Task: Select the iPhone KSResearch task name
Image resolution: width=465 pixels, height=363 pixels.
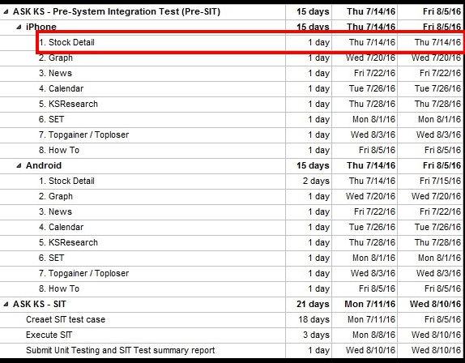Action: coord(68,104)
